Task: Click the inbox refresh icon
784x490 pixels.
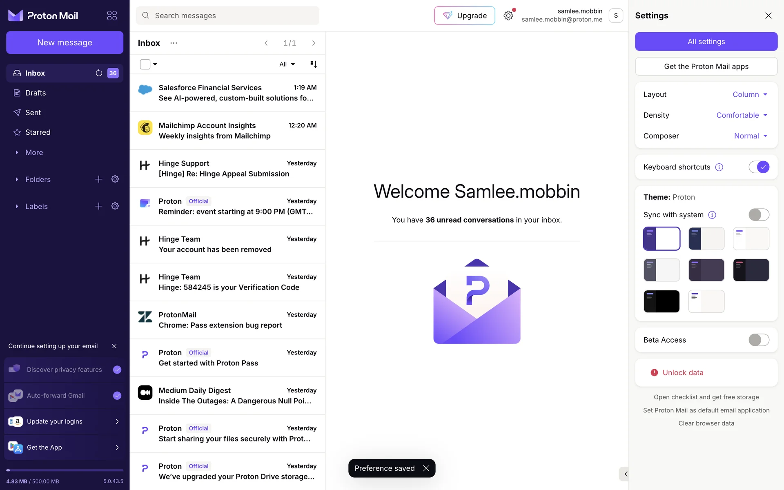Action: coord(99,73)
